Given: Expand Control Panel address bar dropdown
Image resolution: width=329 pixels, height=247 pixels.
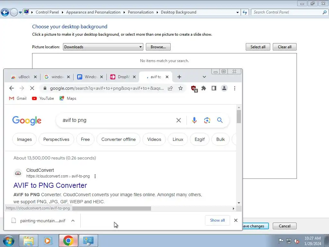Looking at the screenshot, I should 237,13.
